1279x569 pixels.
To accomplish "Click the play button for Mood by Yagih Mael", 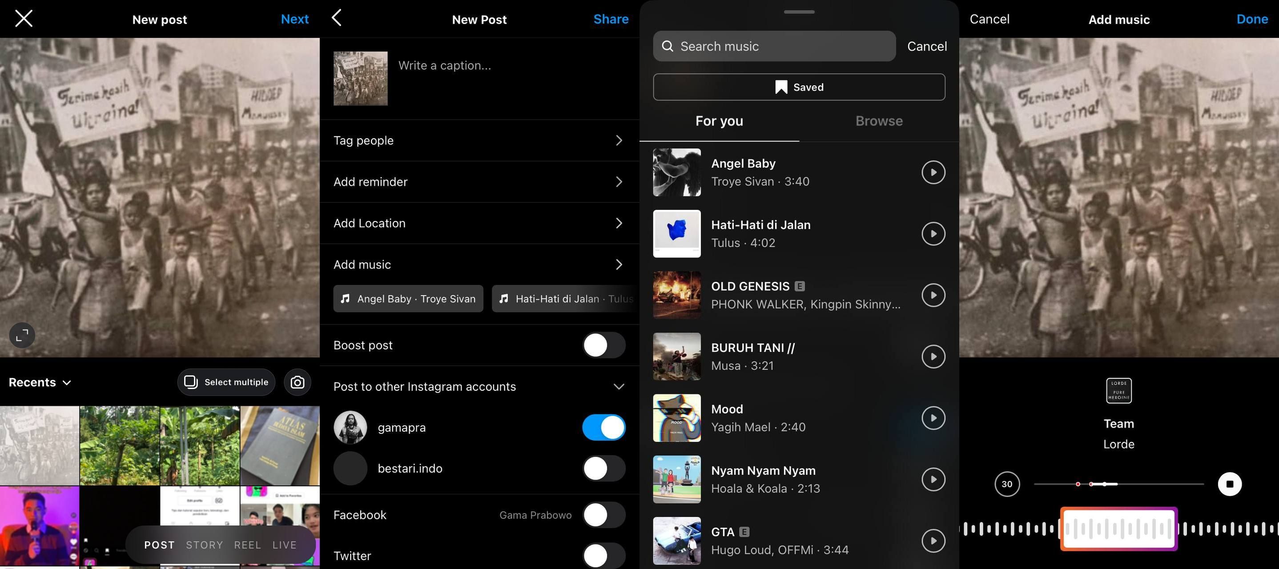I will (x=932, y=417).
